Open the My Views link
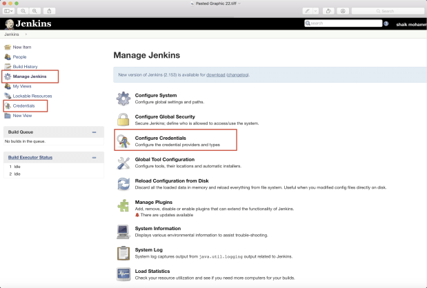 click(x=22, y=86)
